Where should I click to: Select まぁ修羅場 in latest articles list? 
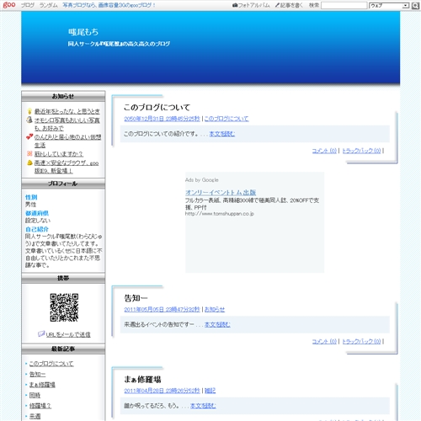click(42, 385)
